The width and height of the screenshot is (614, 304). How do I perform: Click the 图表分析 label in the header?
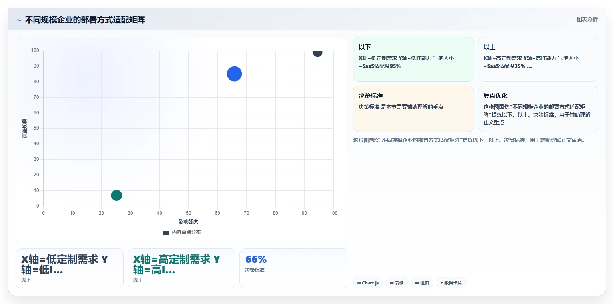click(x=587, y=19)
